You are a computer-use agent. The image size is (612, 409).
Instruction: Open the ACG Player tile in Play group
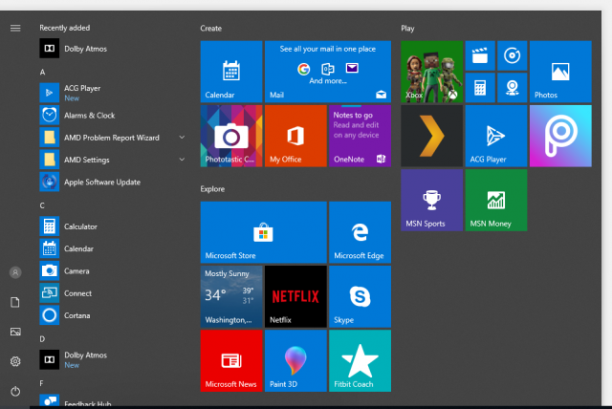(x=496, y=136)
